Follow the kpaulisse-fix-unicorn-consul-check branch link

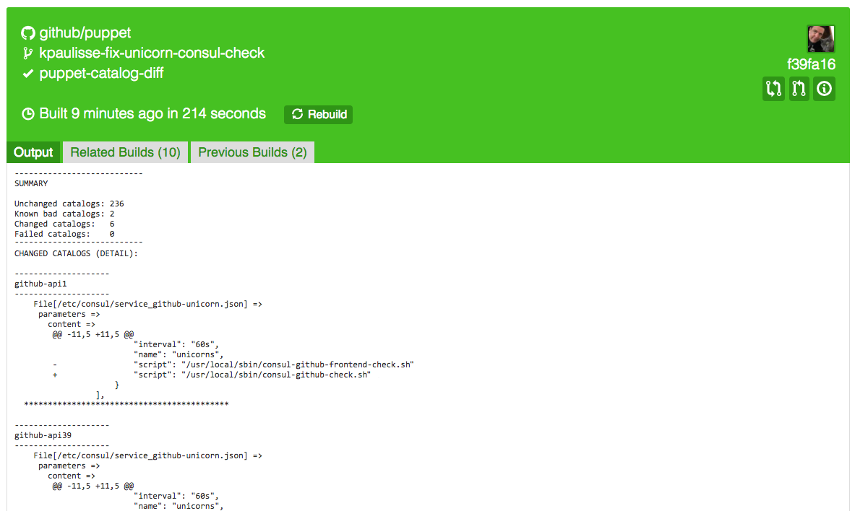coord(152,53)
